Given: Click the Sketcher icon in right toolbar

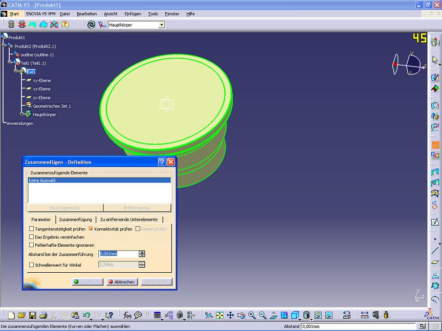Looking at the screenshot, I should pos(435,222).
